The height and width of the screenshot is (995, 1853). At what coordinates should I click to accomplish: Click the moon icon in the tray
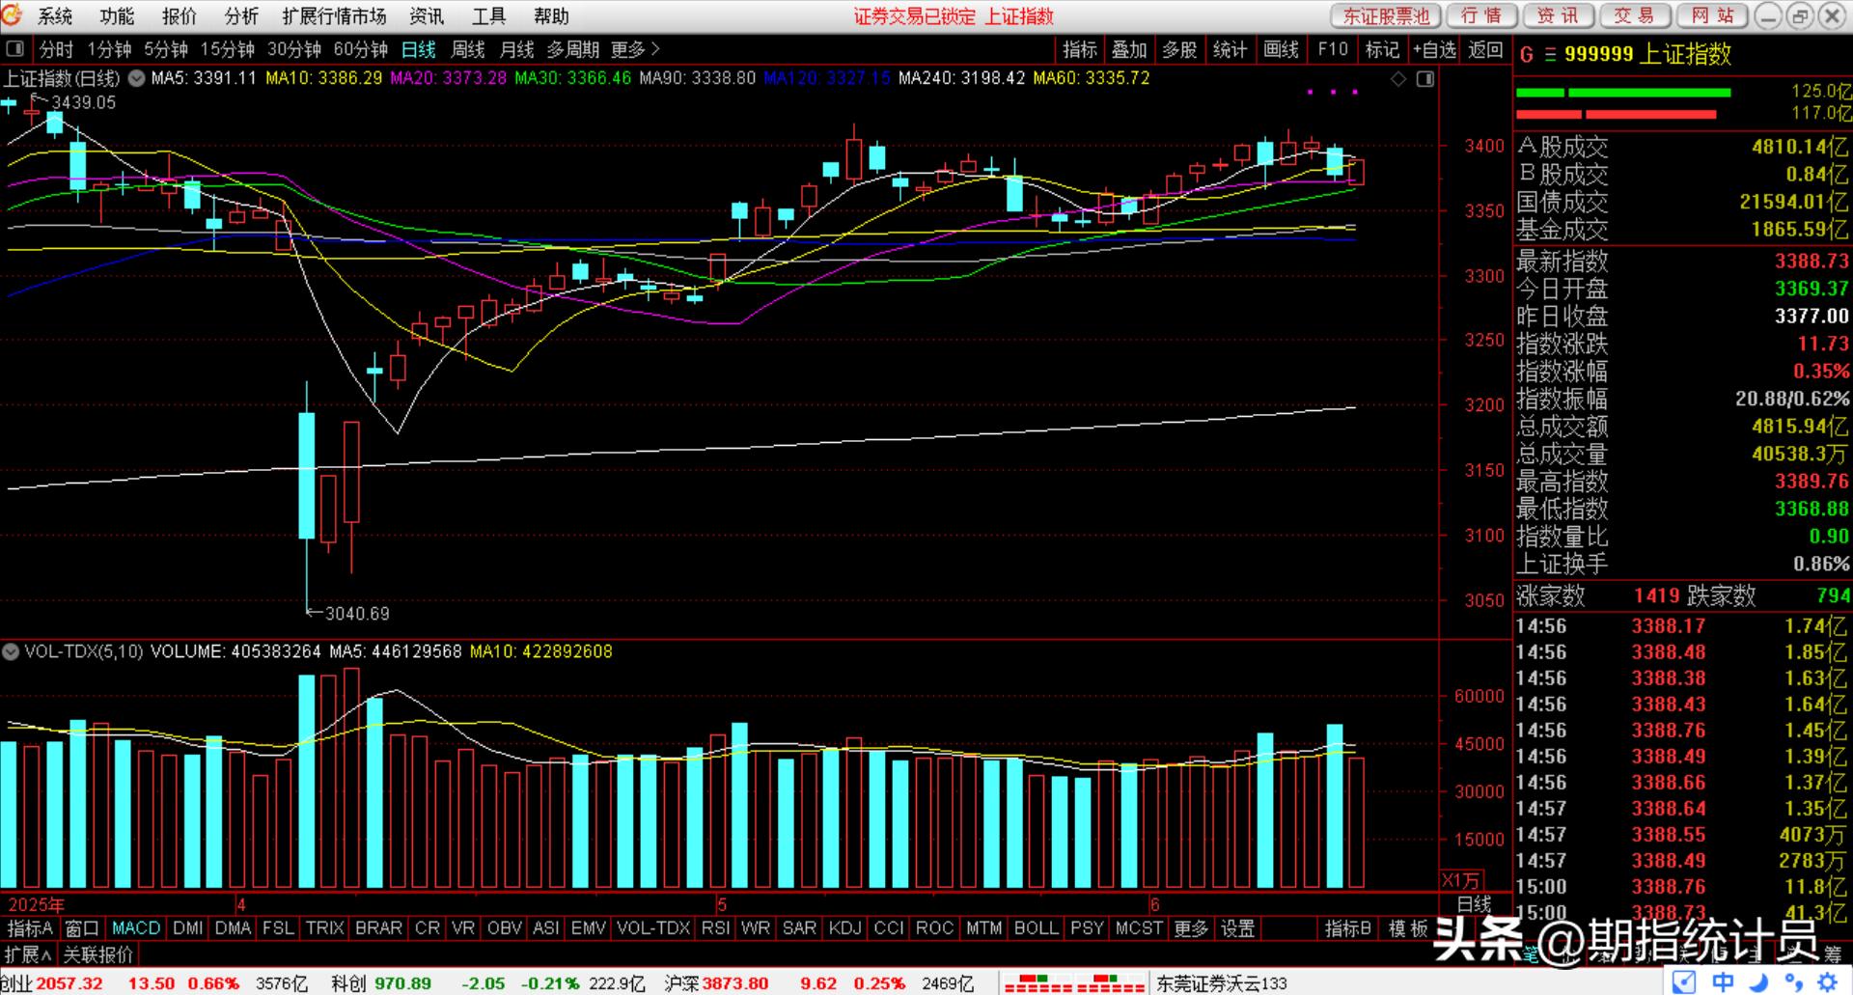pyautogui.click(x=1759, y=982)
